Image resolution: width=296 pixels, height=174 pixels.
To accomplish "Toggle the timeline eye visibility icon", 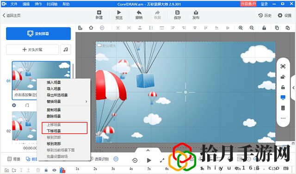I will pos(54,170).
